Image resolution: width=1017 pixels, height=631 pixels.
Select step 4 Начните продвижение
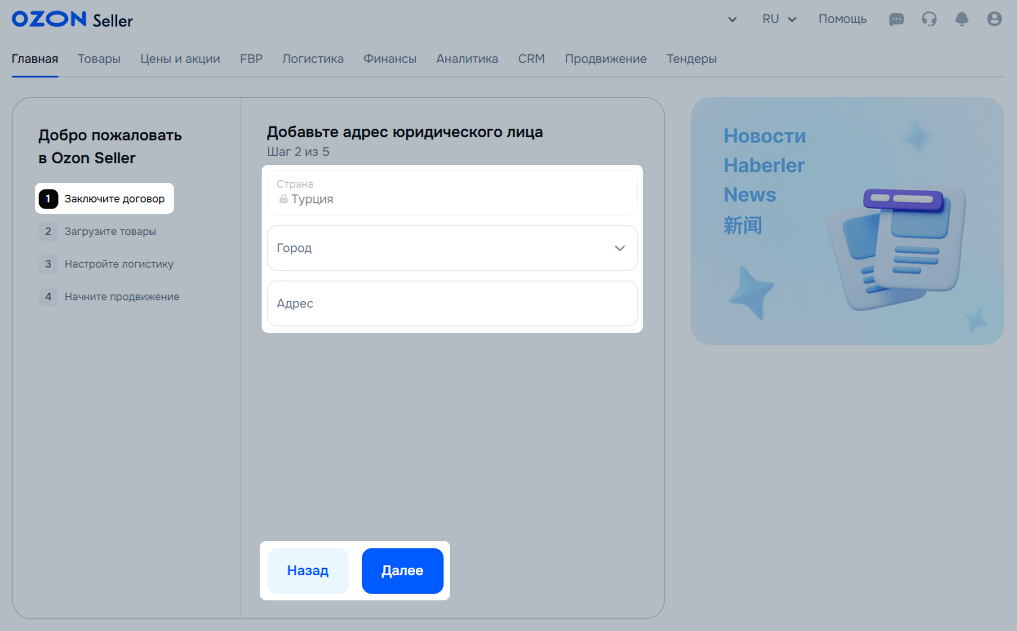tap(109, 297)
